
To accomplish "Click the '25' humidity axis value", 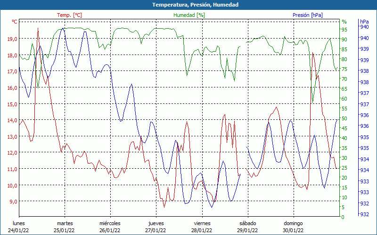I will [344, 168].
